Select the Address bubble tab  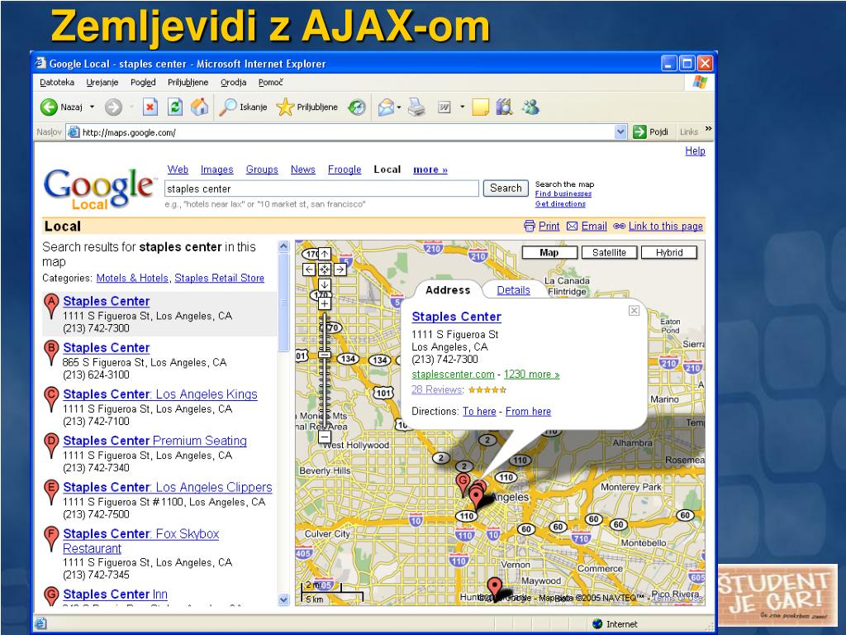(447, 290)
